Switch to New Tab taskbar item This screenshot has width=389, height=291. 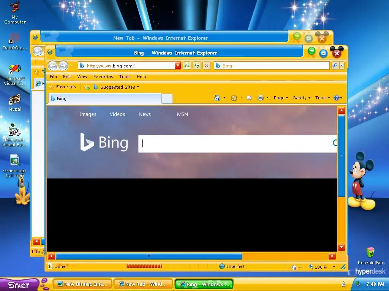[143, 284]
